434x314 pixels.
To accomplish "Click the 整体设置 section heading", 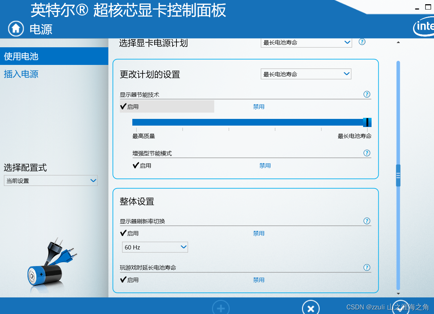I will 137,201.
